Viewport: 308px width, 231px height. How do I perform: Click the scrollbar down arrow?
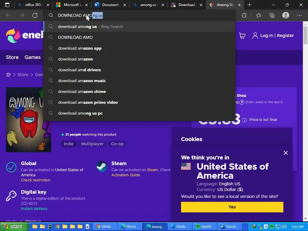[x=305, y=219]
